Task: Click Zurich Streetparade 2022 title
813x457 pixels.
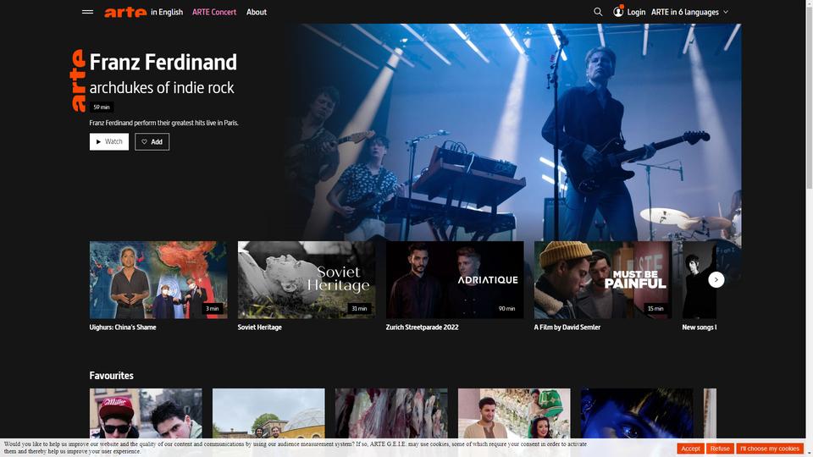Action: pos(422,328)
